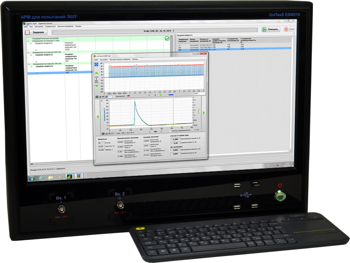
Task: Click the green checkmark status icon in task panel
Action: [x=167, y=39]
